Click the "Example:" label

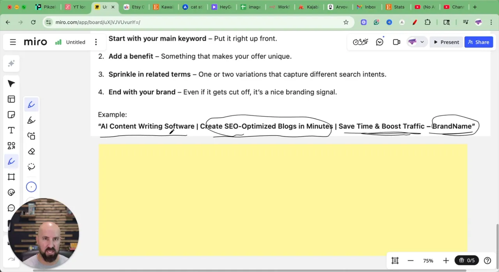pyautogui.click(x=112, y=115)
